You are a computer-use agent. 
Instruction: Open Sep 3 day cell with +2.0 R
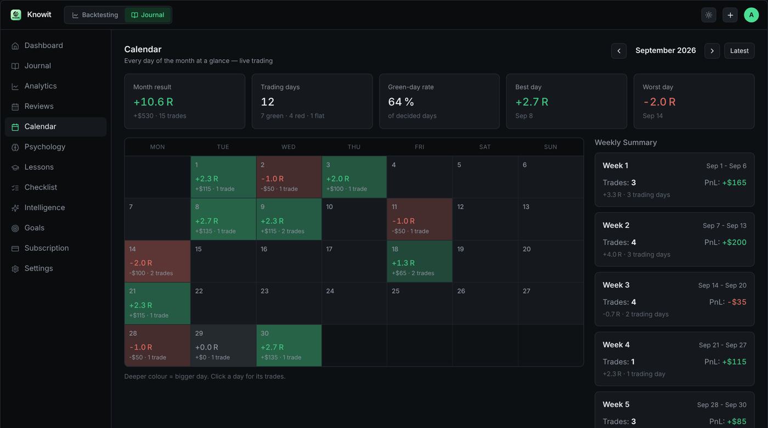354,177
